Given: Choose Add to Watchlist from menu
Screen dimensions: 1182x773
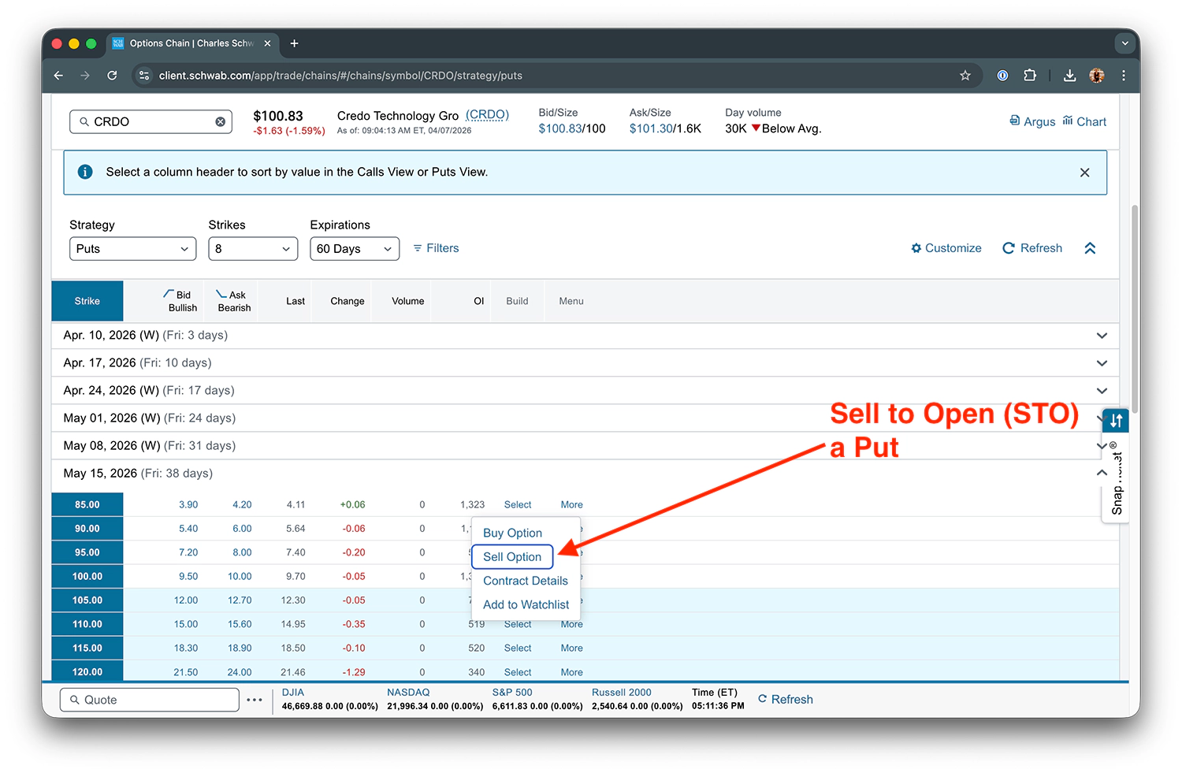Looking at the screenshot, I should pyautogui.click(x=526, y=604).
